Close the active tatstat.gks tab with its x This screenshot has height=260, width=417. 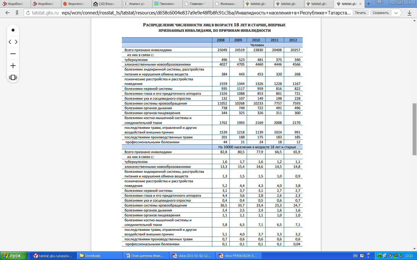coord(360,4)
